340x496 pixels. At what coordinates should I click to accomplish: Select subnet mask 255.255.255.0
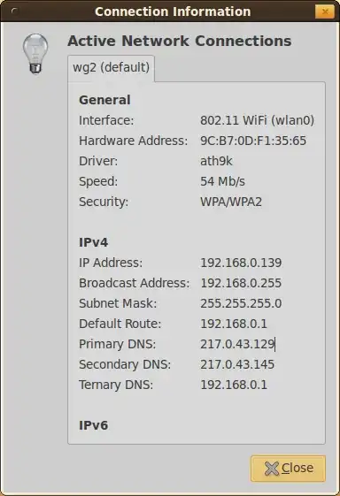tap(241, 303)
